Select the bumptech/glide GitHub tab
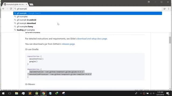Screen dimensions: 172x96 click(x=15, y=5)
